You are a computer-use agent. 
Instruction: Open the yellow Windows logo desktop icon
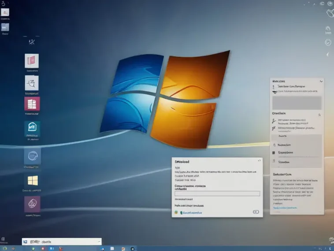click(33, 180)
